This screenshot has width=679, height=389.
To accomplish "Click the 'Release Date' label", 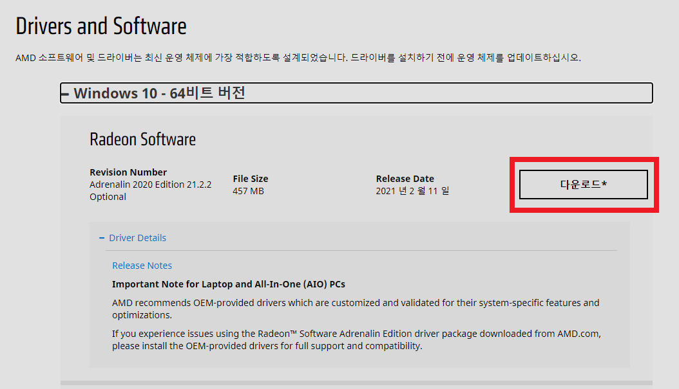I will (x=405, y=179).
